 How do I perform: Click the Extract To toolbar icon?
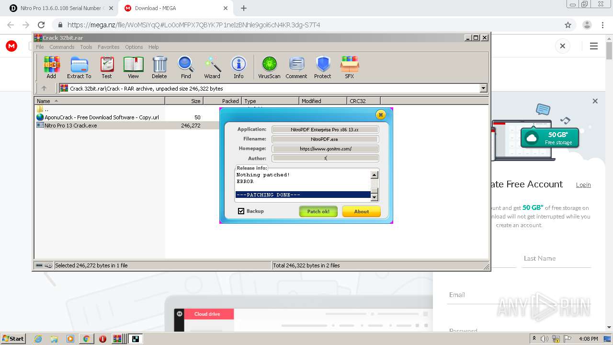[79, 67]
